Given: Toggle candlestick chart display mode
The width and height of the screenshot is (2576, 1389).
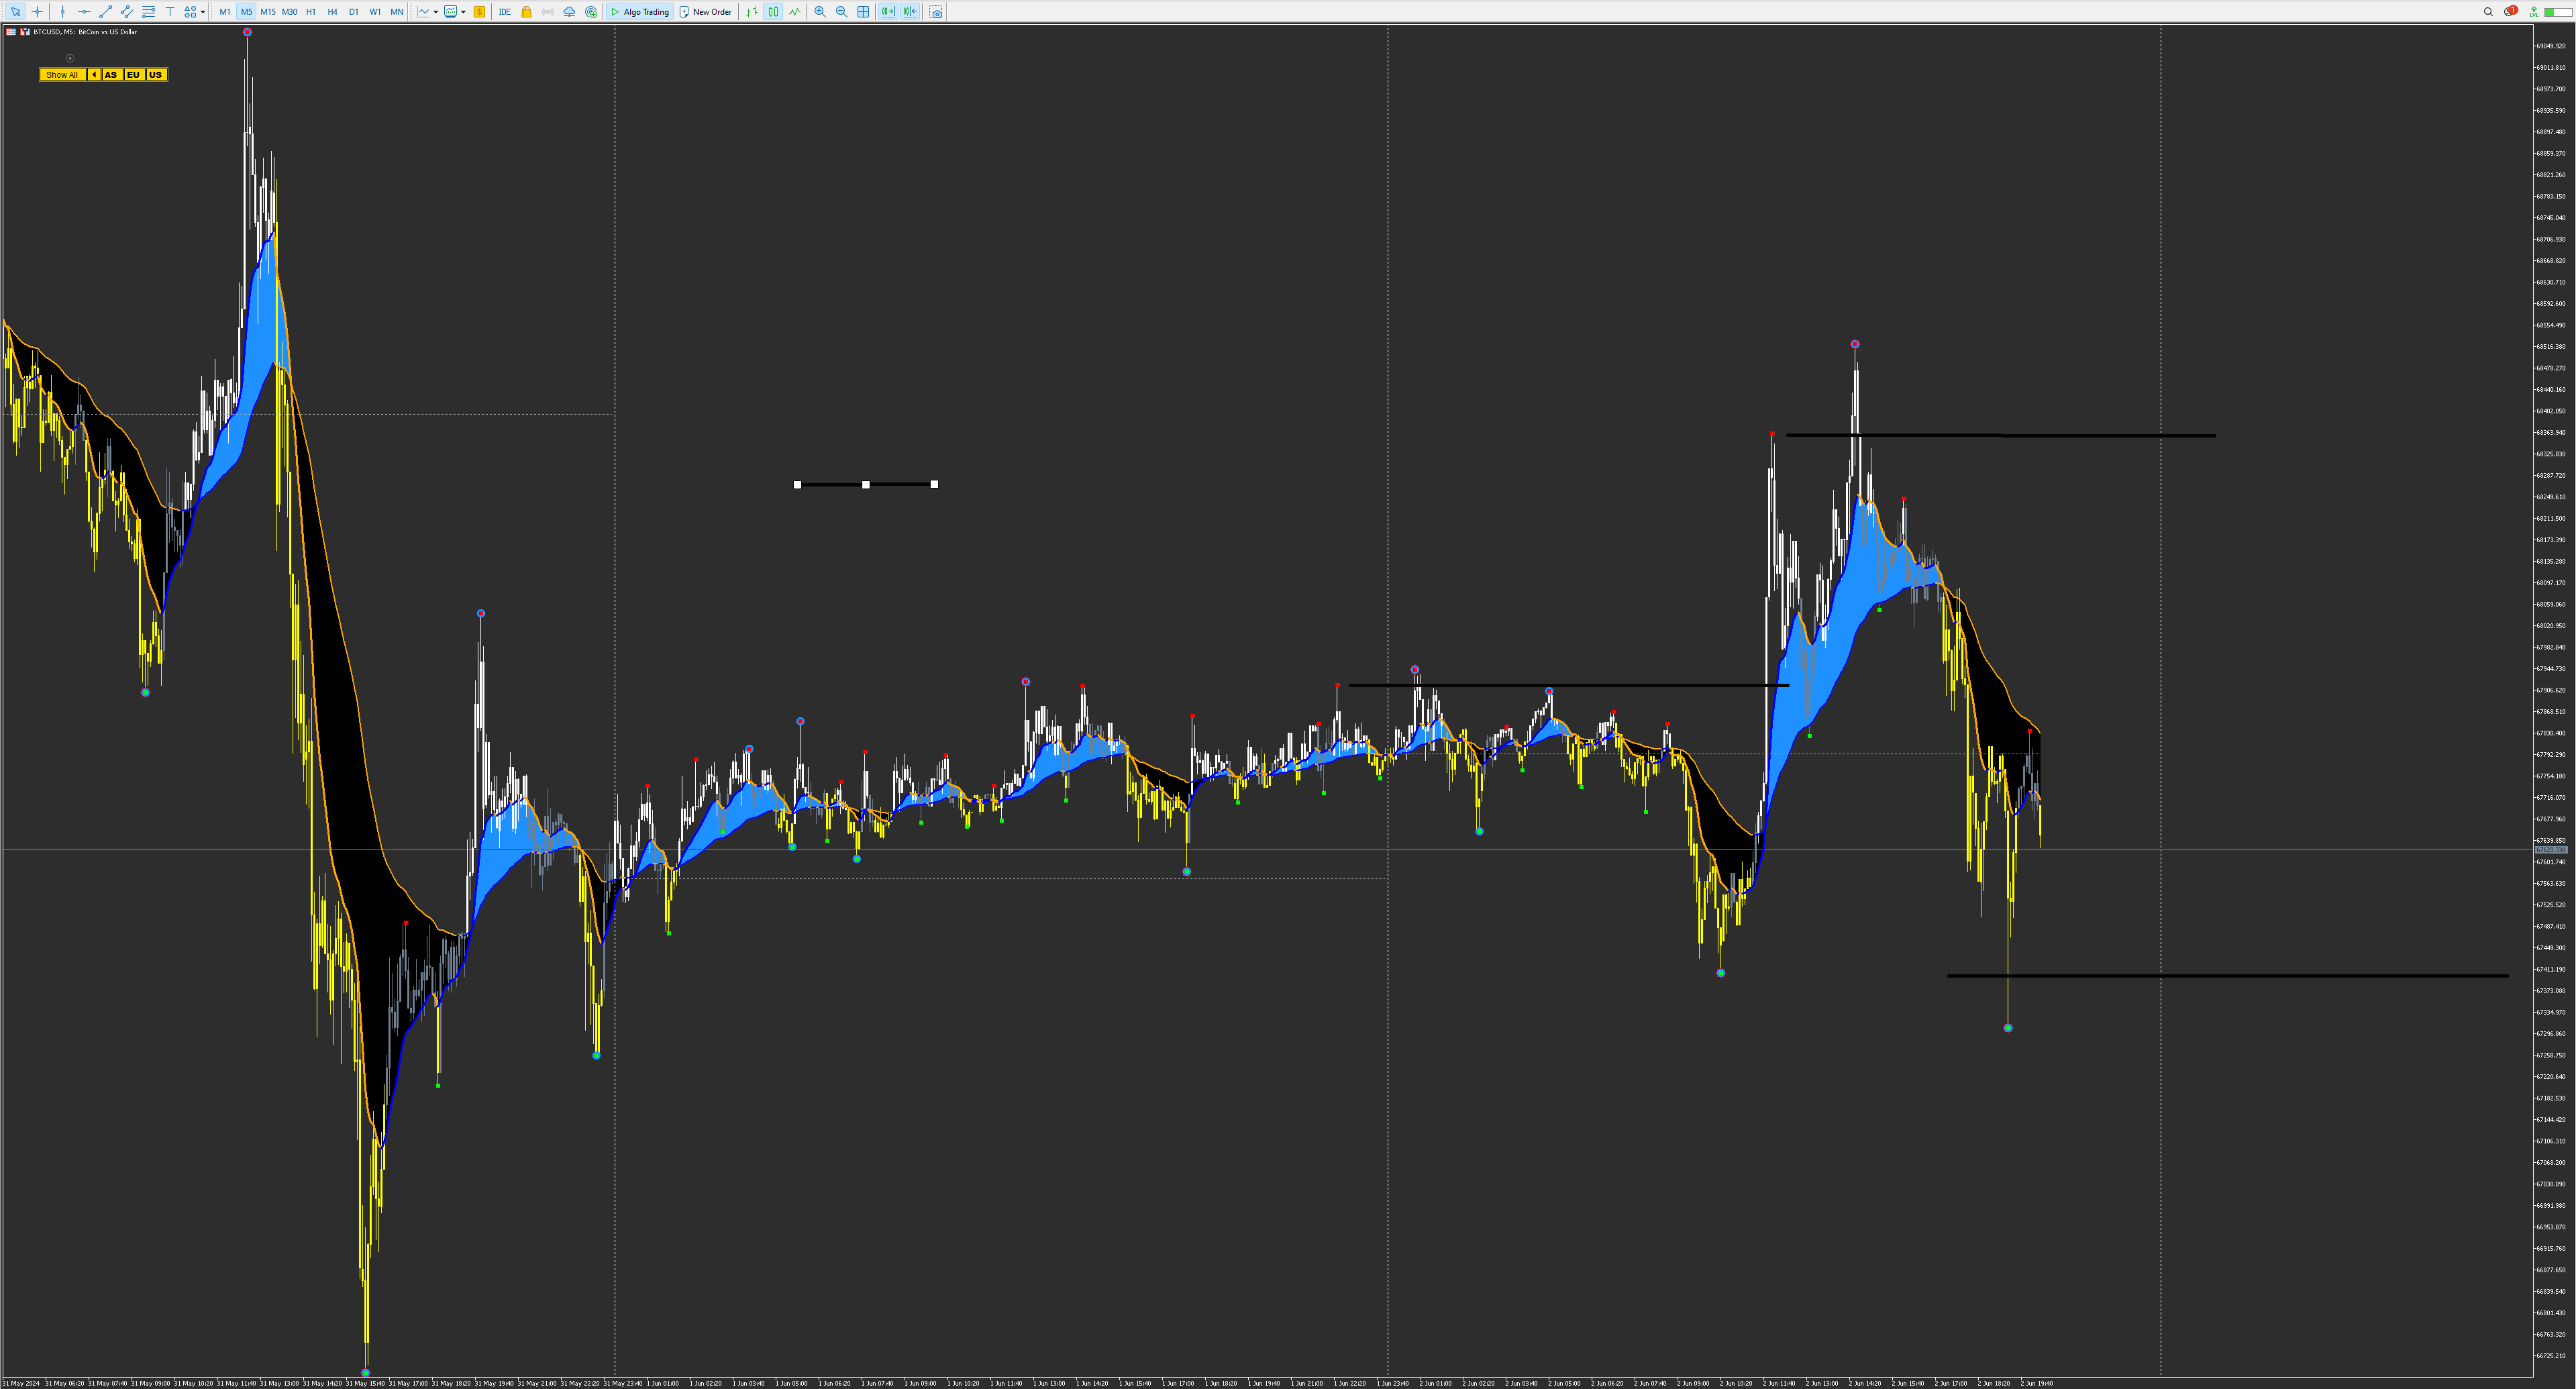Looking at the screenshot, I should (773, 12).
